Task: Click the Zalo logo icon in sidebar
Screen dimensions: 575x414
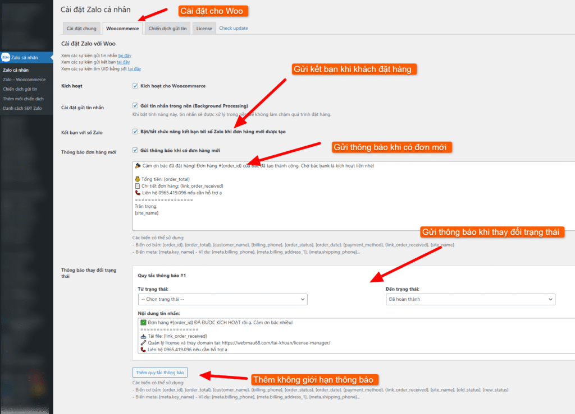Action: click(x=6, y=57)
